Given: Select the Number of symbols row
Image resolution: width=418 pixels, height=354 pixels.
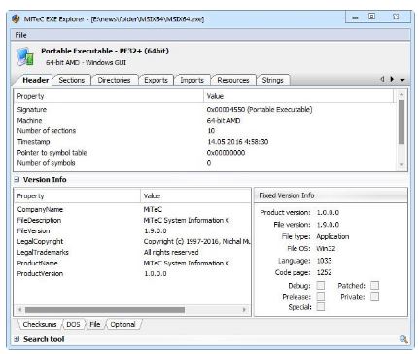Looking at the screenshot, I should 205,163.
